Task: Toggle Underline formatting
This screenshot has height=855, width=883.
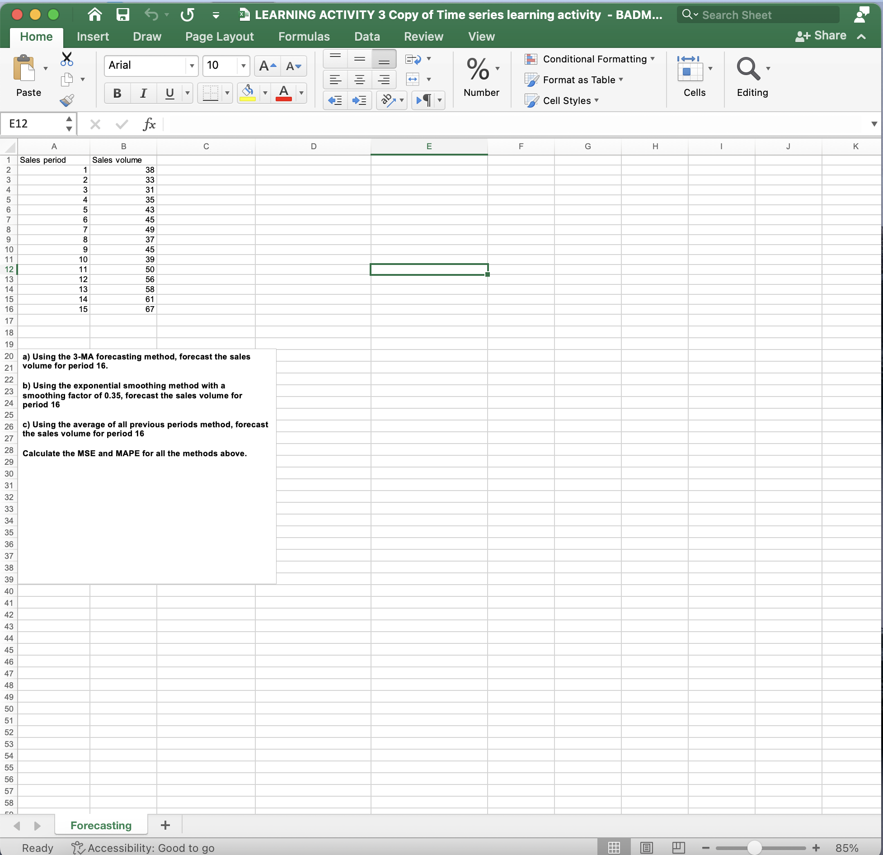Action: tap(169, 93)
